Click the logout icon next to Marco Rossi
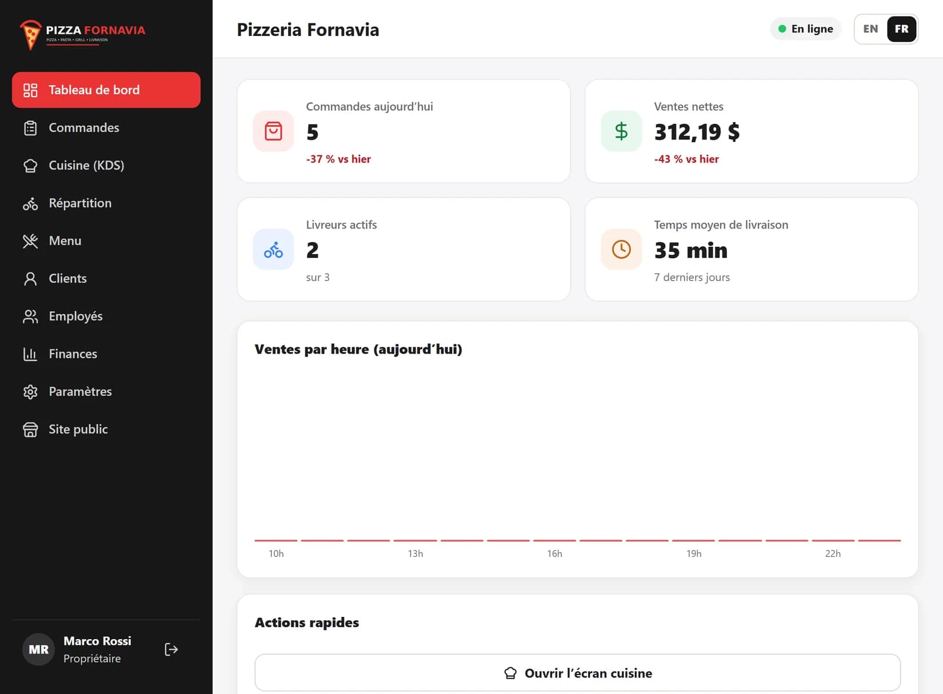 [171, 649]
